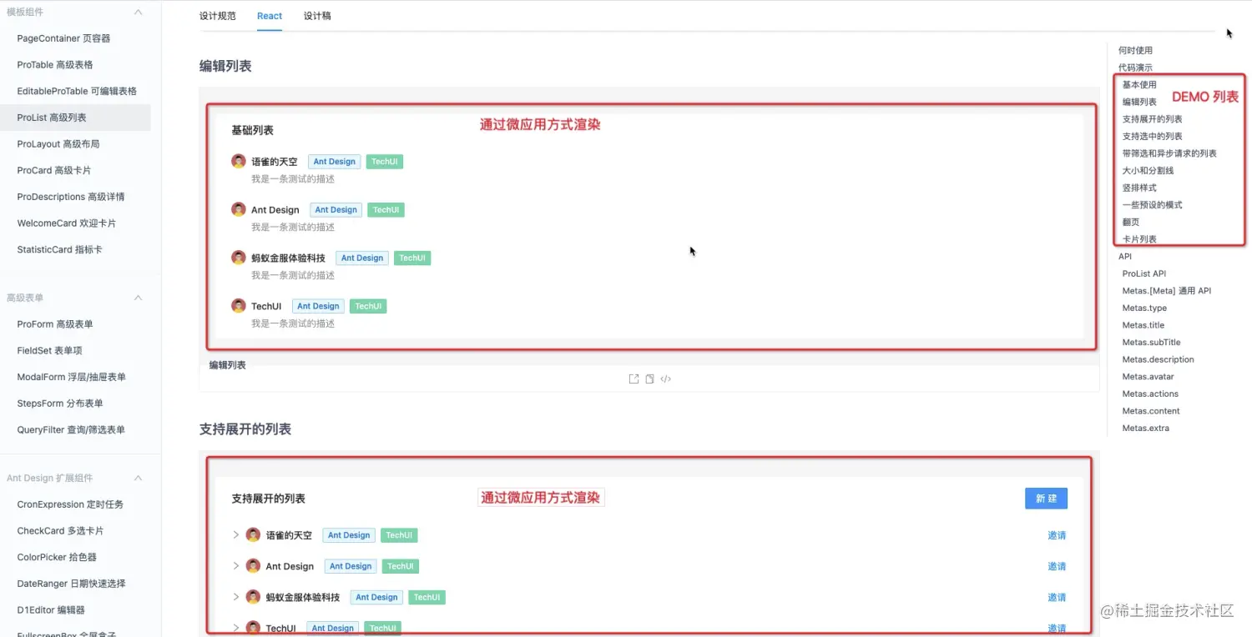
Task: Jump to Metas.actions anchor
Action: point(1150,394)
